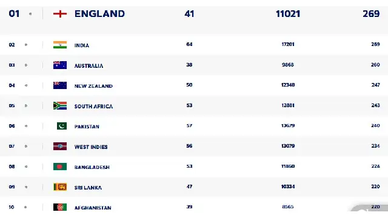Select the Pakistan flag icon
This screenshot has width=388, height=218.
click(x=62, y=126)
